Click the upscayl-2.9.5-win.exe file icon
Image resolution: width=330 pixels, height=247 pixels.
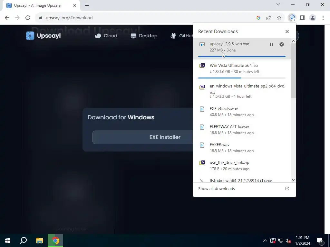[x=202, y=44]
